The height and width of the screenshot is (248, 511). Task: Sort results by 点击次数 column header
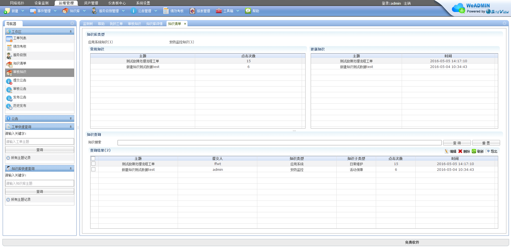coord(395,159)
